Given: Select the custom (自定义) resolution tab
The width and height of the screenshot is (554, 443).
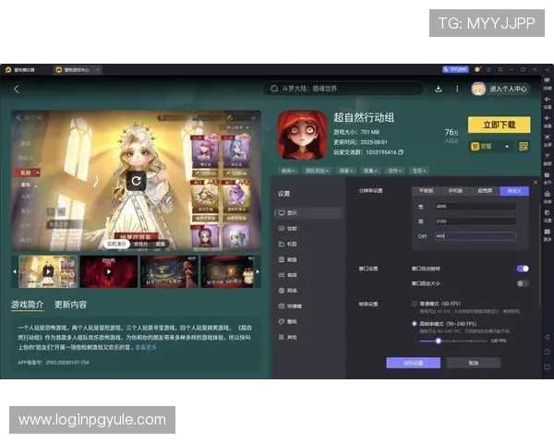Looking at the screenshot, I should coord(514,191).
